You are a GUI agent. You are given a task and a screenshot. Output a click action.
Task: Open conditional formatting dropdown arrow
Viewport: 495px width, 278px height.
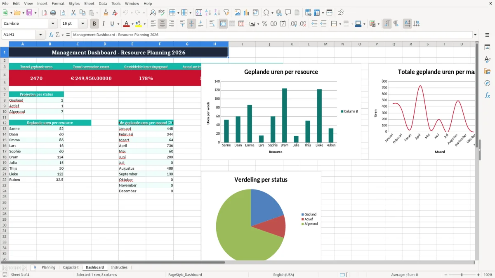(x=378, y=24)
